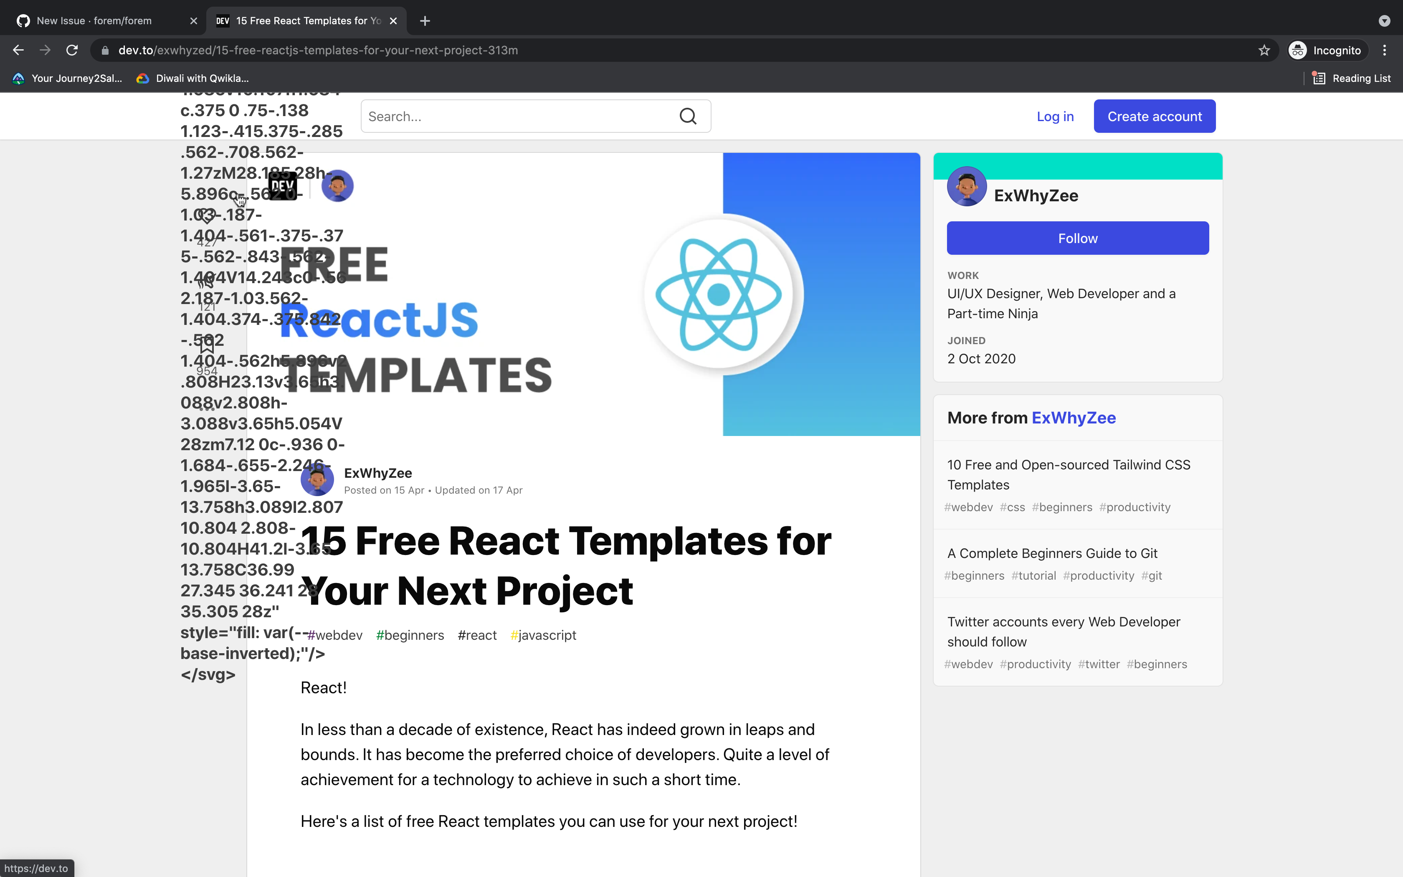Click the DEV logo on cover image
This screenshot has width=1403, height=877.
tap(283, 187)
